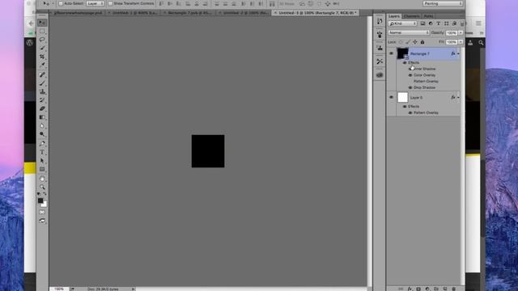Toggle Rectangle 7 Effects visibility

(405, 63)
